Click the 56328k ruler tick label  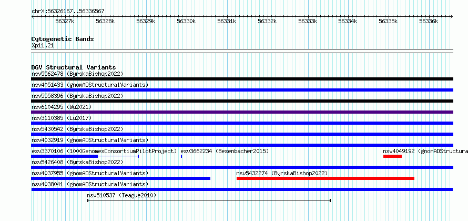(105, 21)
